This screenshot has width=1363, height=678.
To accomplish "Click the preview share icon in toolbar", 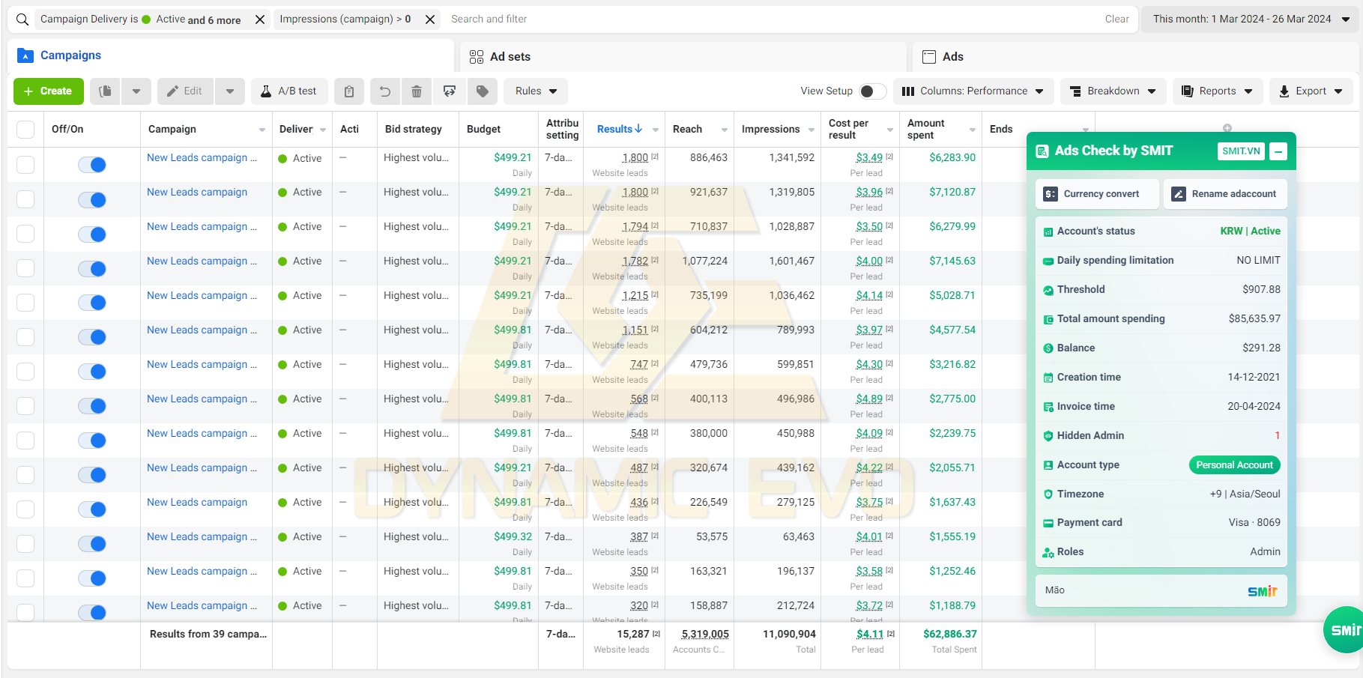I will point(450,91).
